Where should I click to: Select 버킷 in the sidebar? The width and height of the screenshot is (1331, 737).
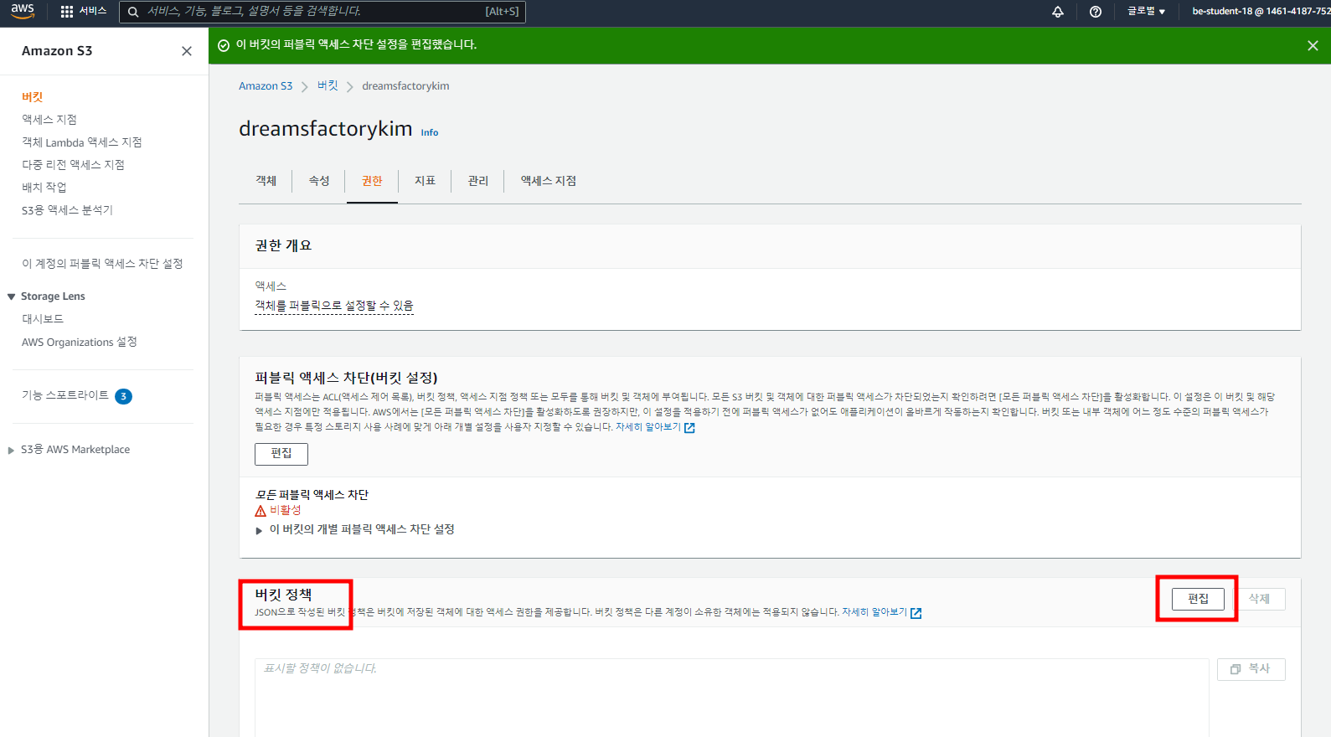pos(32,97)
